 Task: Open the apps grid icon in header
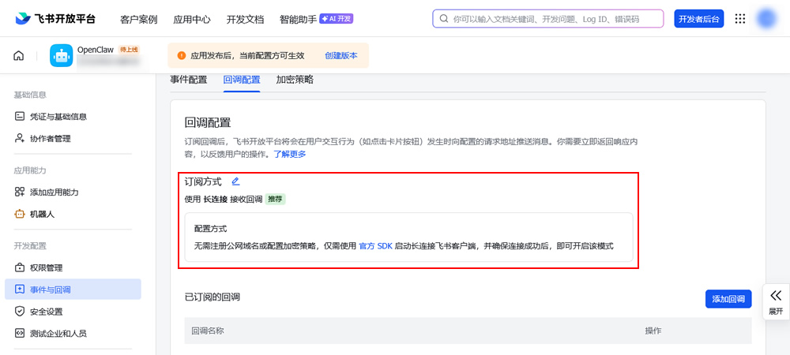tap(740, 19)
